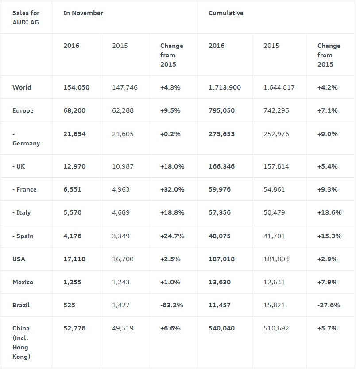Select UK November change +18.0%
The width and height of the screenshot is (356, 369).
point(172,166)
